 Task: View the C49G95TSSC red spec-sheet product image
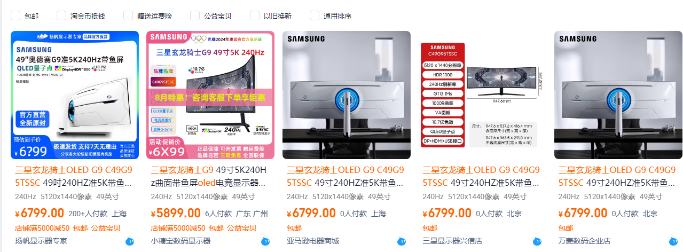tap(482, 95)
